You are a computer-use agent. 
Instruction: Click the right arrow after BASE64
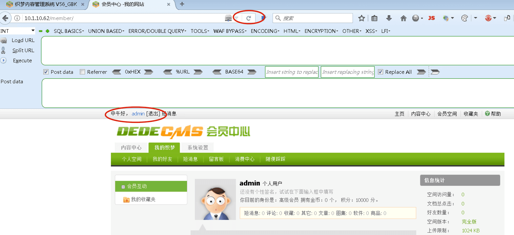pyautogui.click(x=252, y=72)
